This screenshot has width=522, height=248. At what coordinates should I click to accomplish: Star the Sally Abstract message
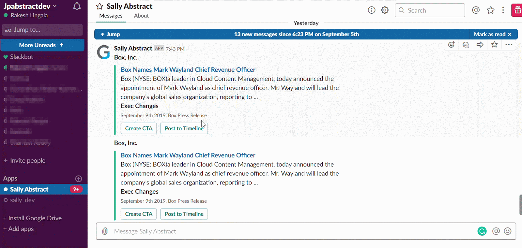coord(494,45)
